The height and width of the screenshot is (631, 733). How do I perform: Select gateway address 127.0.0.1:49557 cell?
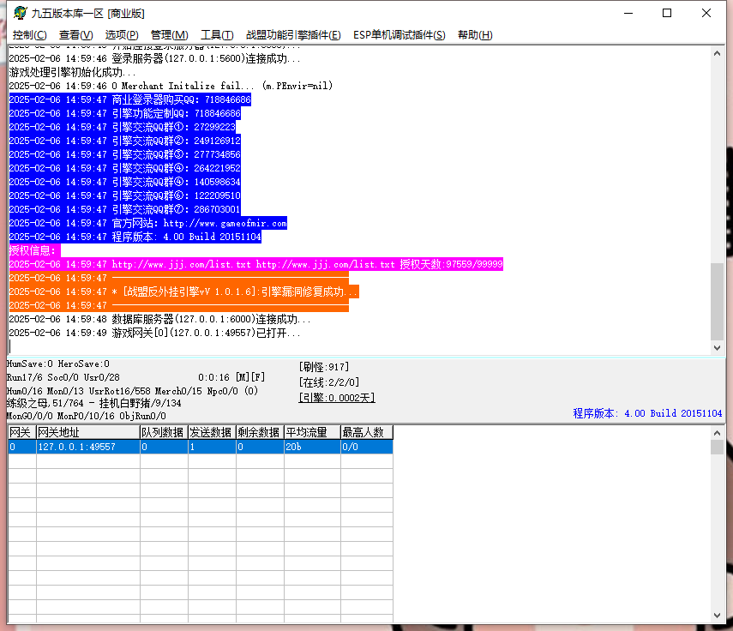[x=88, y=447]
